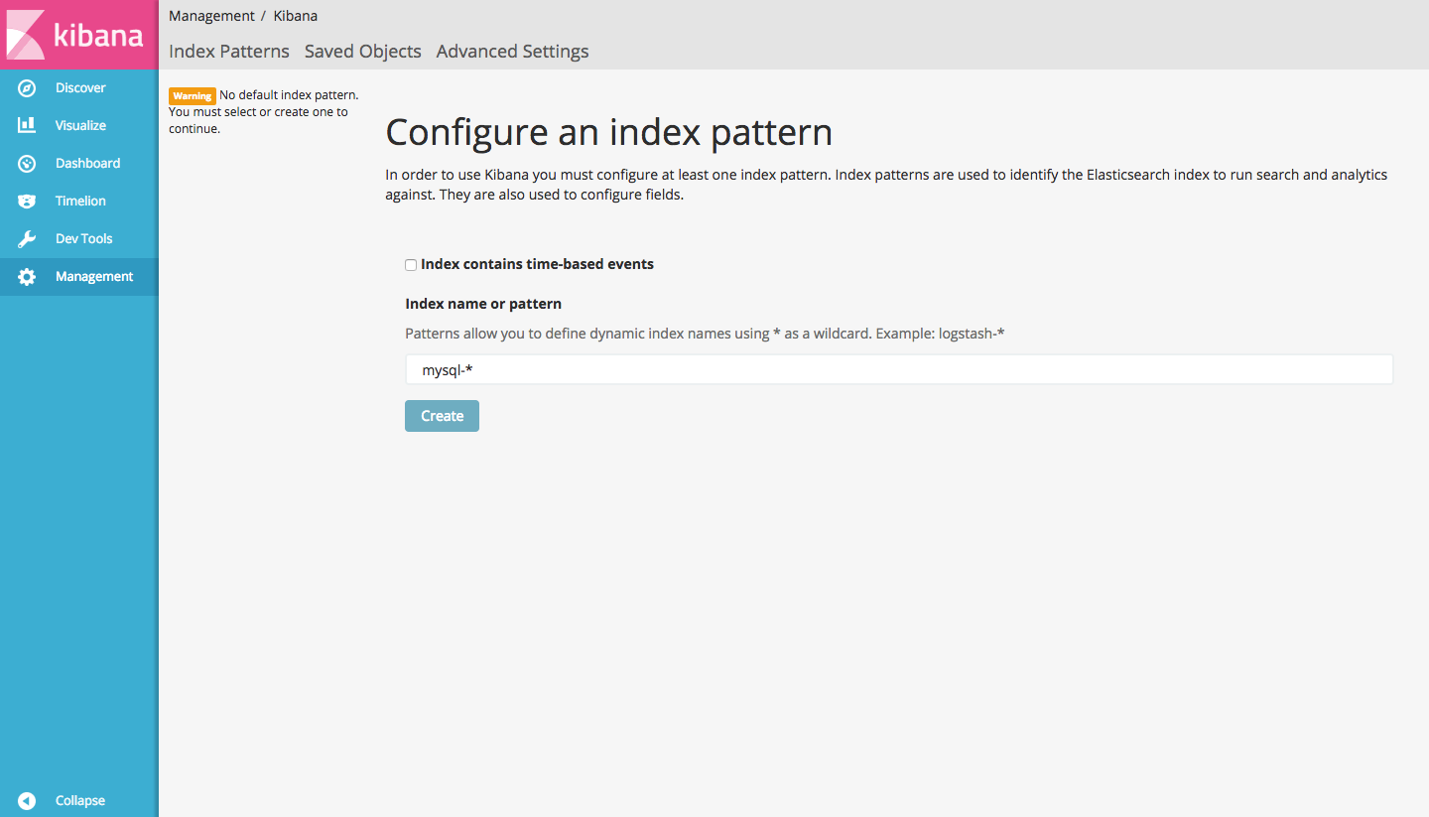Click the Management breadcrumb link

211,16
